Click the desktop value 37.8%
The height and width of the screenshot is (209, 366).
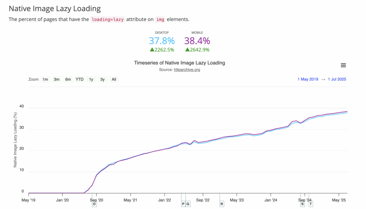(162, 41)
